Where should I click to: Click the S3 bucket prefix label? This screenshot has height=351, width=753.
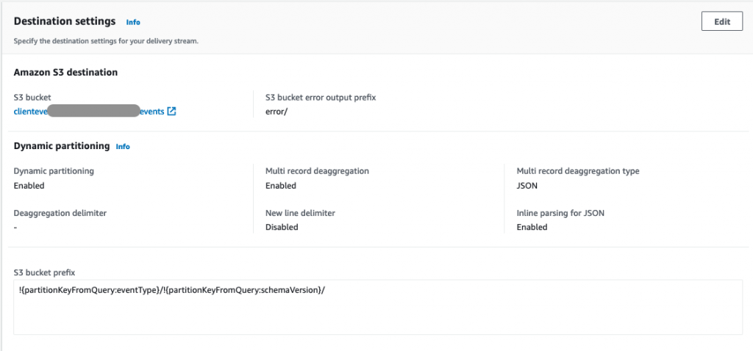pyautogui.click(x=45, y=273)
